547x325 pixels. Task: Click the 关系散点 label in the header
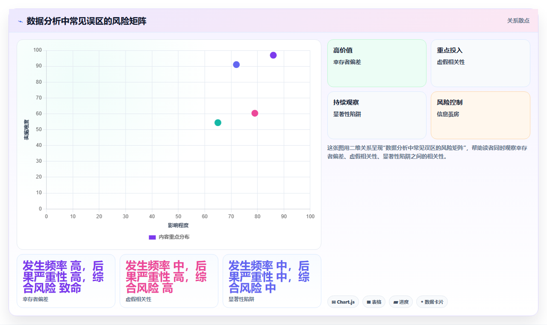coord(518,20)
